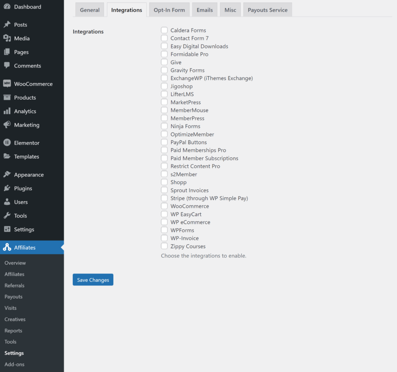Open the Add-ons submenu link

coord(14,364)
